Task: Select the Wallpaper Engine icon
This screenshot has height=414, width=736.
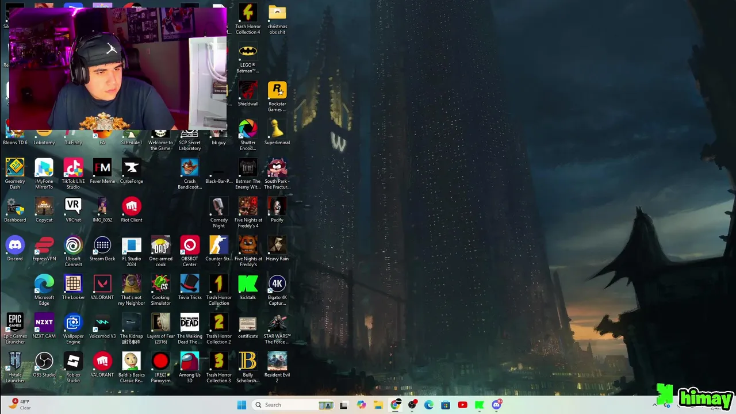Action: click(x=73, y=328)
